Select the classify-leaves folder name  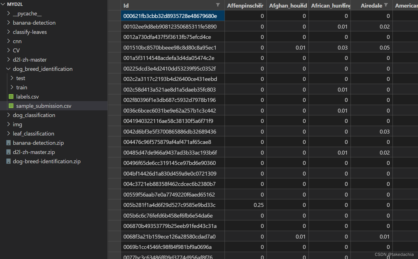point(30,32)
